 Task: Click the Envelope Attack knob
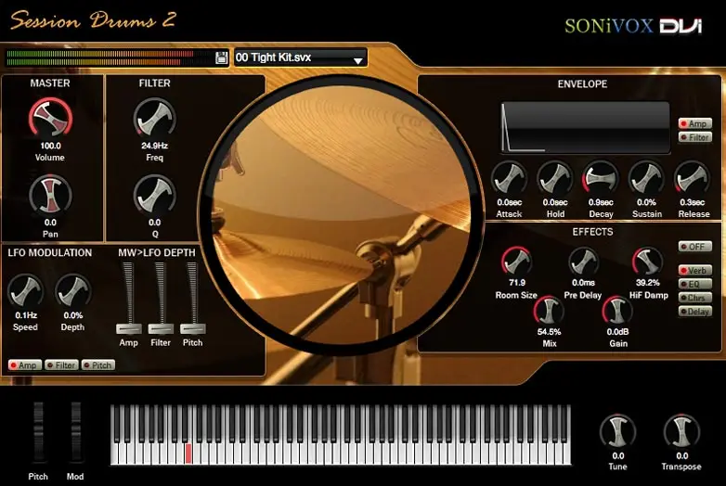tap(509, 179)
